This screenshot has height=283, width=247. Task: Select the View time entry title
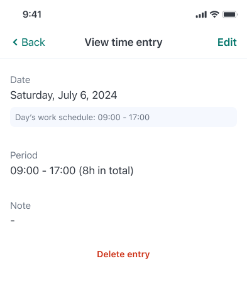(x=123, y=42)
